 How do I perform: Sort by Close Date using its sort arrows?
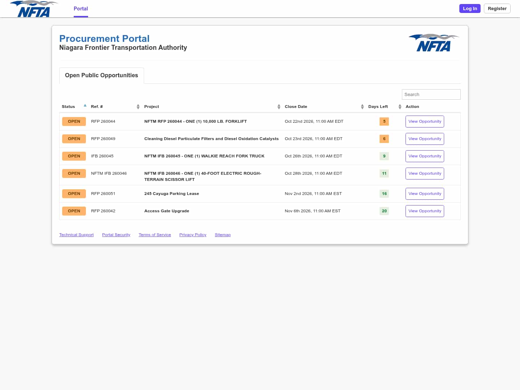(362, 107)
